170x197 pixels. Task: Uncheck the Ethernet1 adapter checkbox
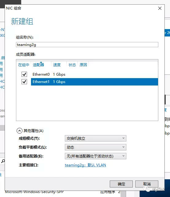pyautogui.click(x=24, y=82)
